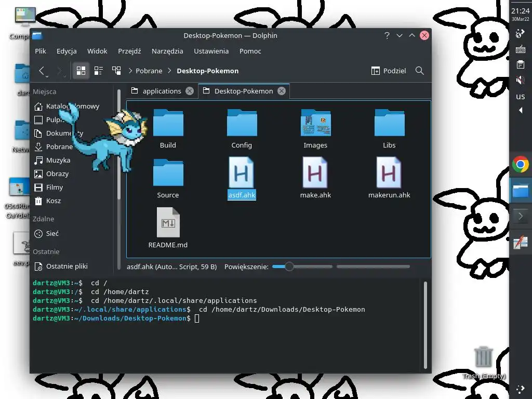Switch to compact view mode
Screen dimensions: 532x399
(98, 71)
